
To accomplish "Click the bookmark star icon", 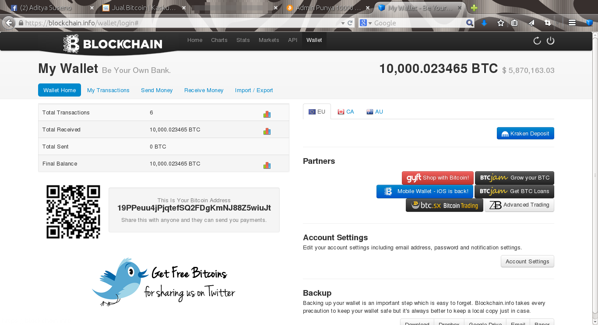I will (501, 23).
